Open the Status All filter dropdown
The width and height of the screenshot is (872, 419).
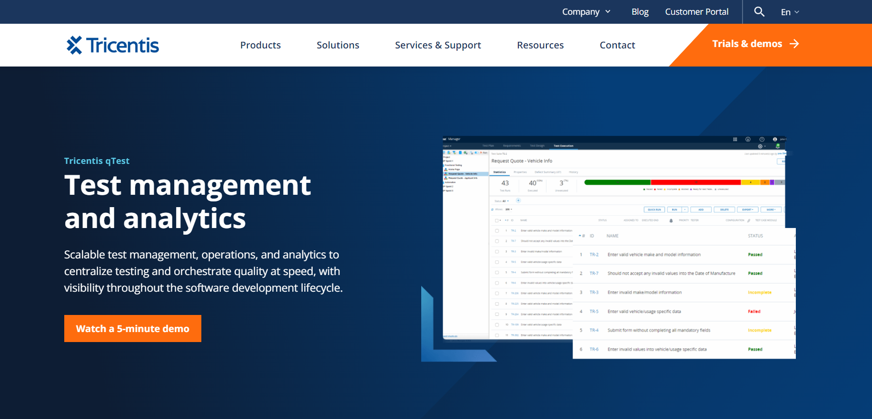pyautogui.click(x=502, y=201)
